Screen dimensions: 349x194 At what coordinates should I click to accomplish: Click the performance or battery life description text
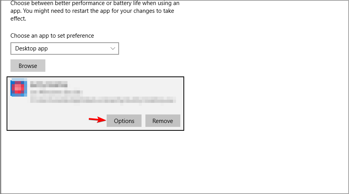(x=95, y=11)
